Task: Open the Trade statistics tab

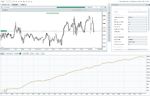Action: (x=9, y=54)
